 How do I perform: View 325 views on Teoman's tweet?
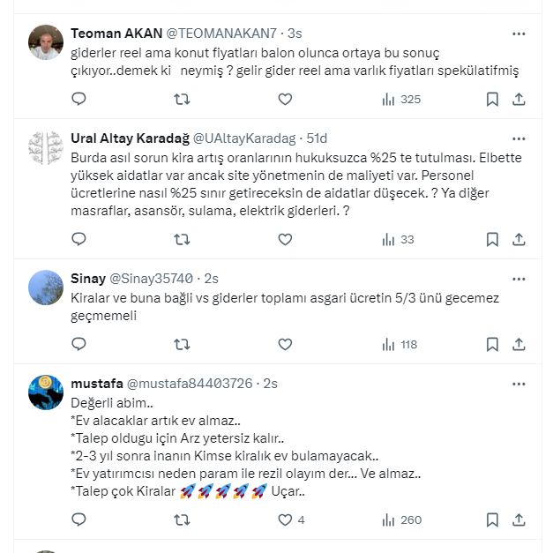pyautogui.click(x=400, y=100)
